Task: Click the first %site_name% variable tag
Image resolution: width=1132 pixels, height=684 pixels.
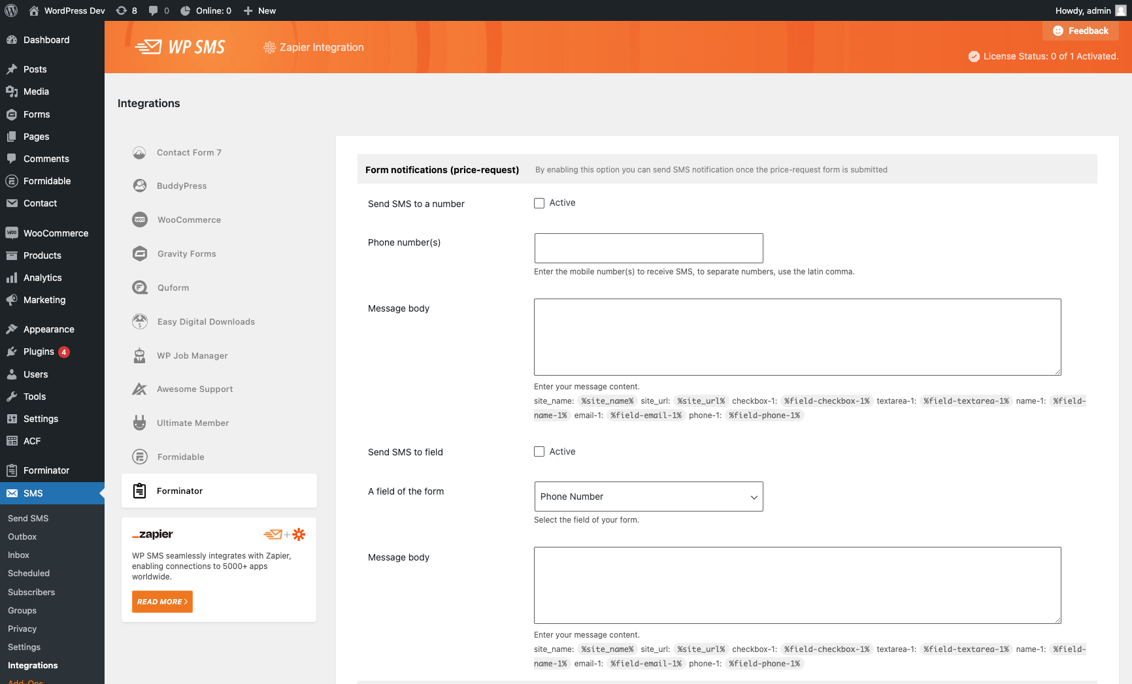Action: (607, 401)
